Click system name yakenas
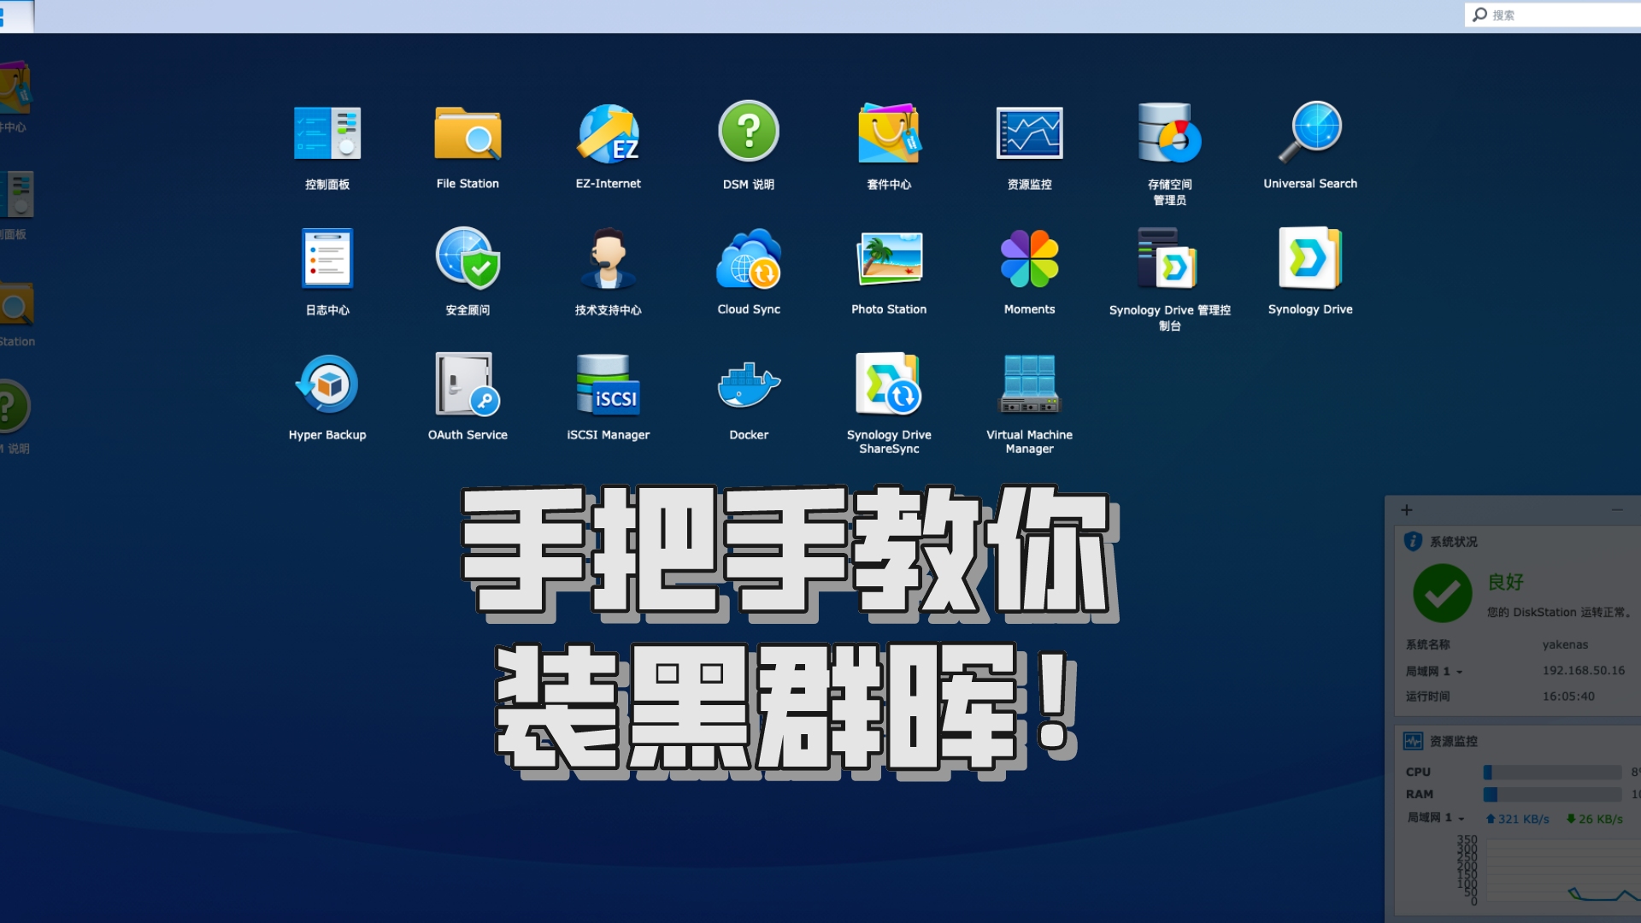Viewport: 1641px width, 923px height. tap(1565, 644)
